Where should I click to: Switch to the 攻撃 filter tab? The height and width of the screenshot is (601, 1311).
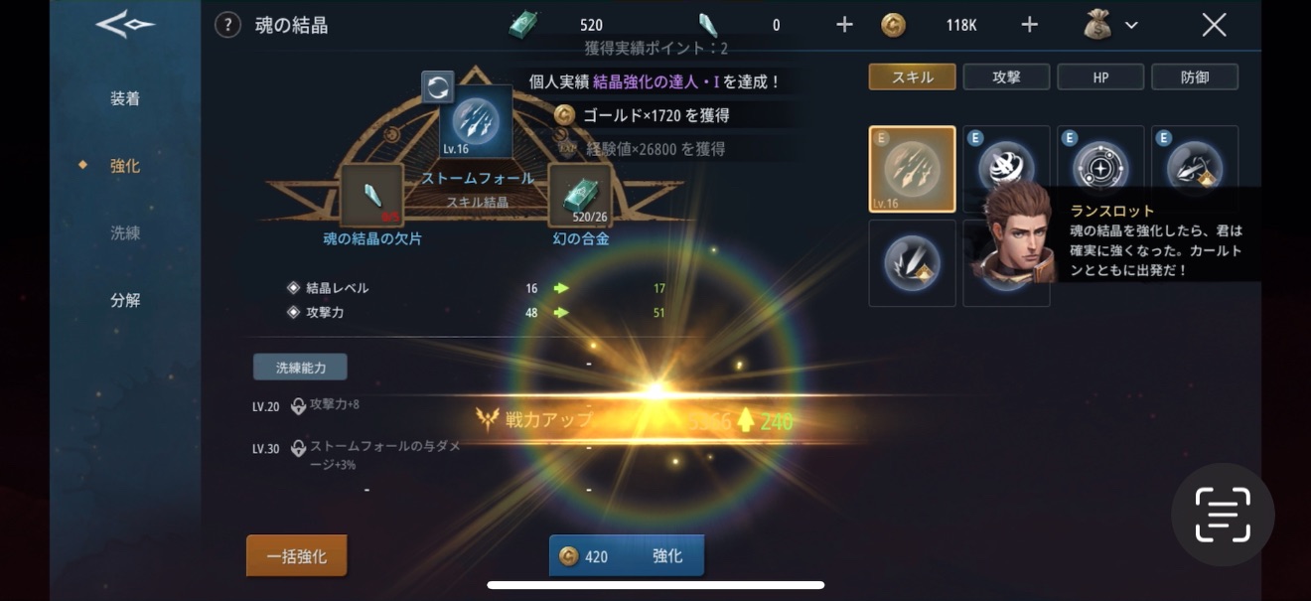pos(1006,76)
